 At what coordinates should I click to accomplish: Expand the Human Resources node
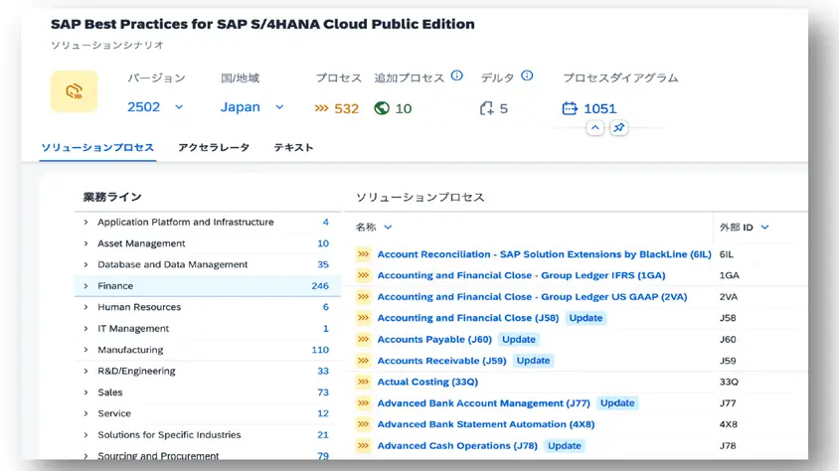[85, 307]
